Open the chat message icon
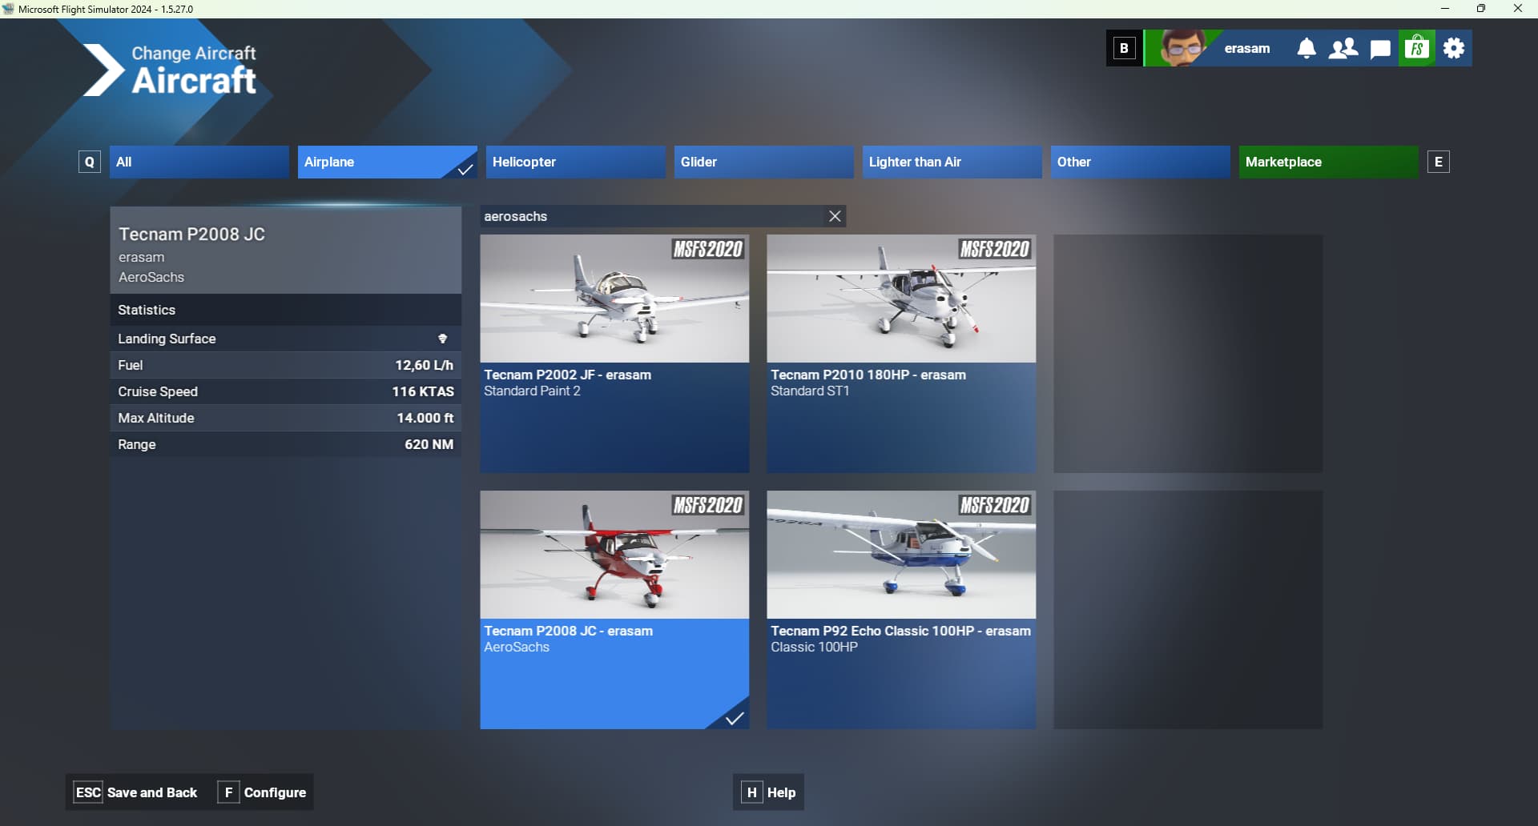This screenshot has height=826, width=1538. (x=1380, y=50)
